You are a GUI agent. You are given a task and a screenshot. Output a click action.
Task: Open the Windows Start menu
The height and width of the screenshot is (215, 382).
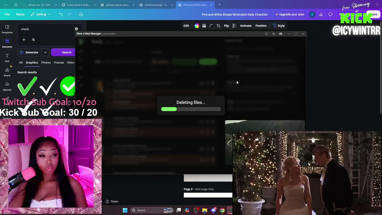click(x=125, y=210)
